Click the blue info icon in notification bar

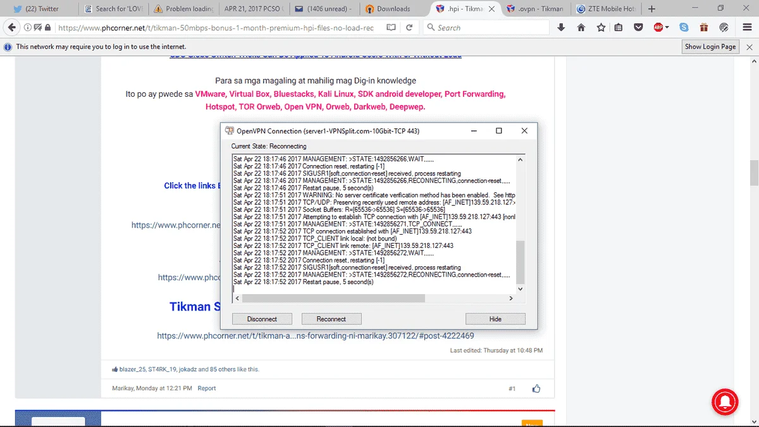click(x=8, y=47)
